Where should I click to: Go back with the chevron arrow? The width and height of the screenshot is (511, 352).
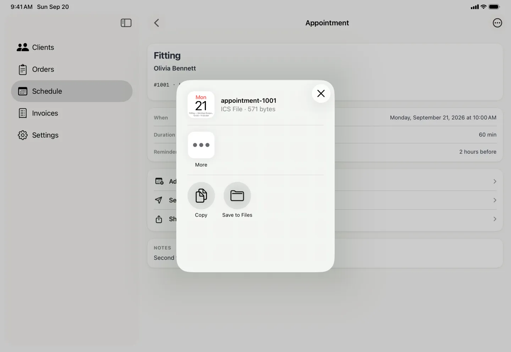156,23
